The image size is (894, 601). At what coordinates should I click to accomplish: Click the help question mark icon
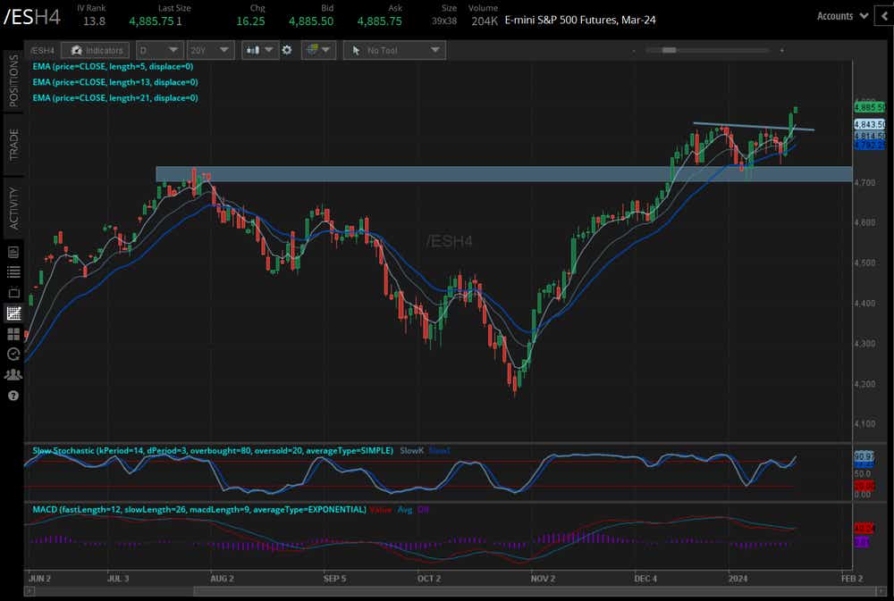(x=13, y=396)
